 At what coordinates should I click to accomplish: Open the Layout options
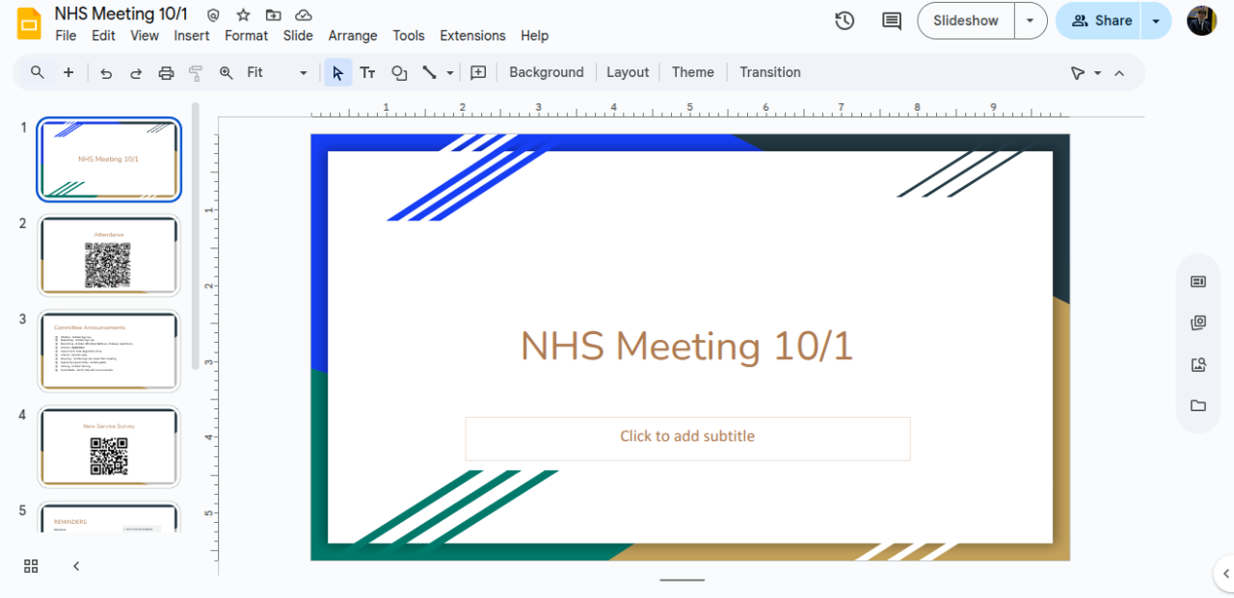(628, 72)
